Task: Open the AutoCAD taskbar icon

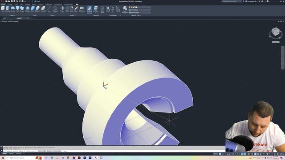Action: pos(96,158)
